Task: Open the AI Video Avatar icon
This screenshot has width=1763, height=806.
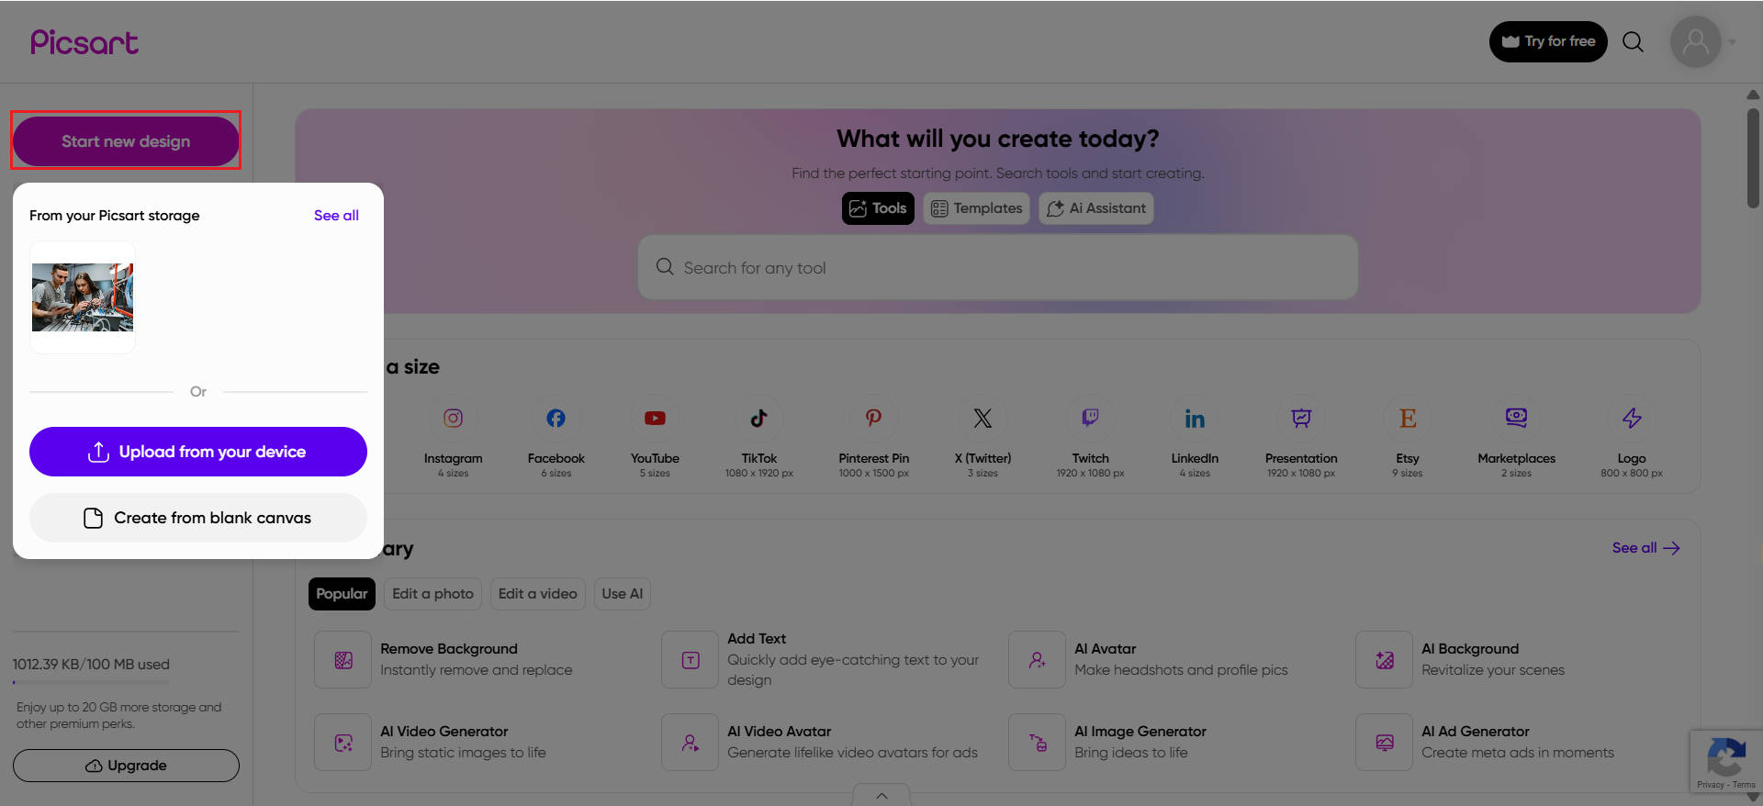Action: point(691,743)
